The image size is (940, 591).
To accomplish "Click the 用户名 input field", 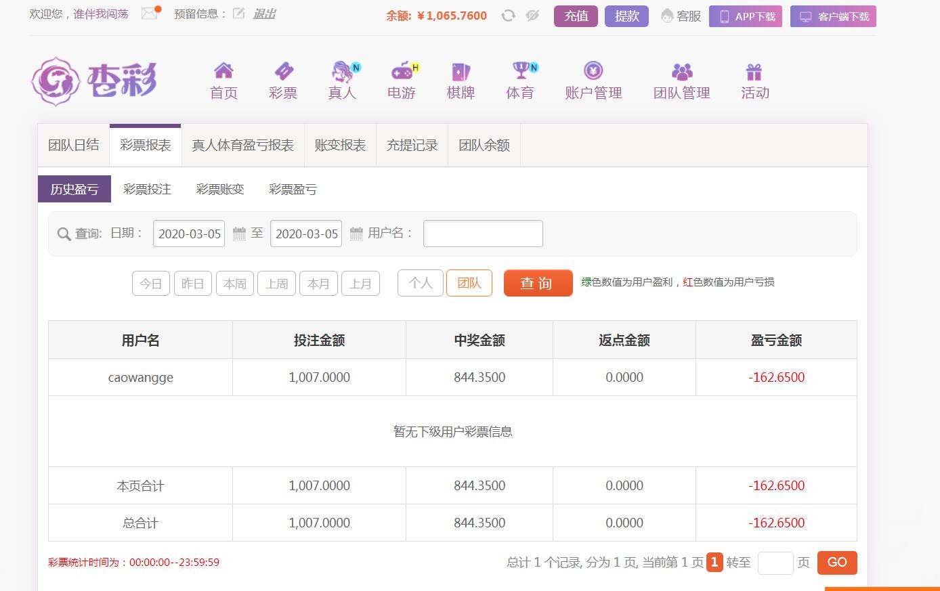I will (483, 234).
